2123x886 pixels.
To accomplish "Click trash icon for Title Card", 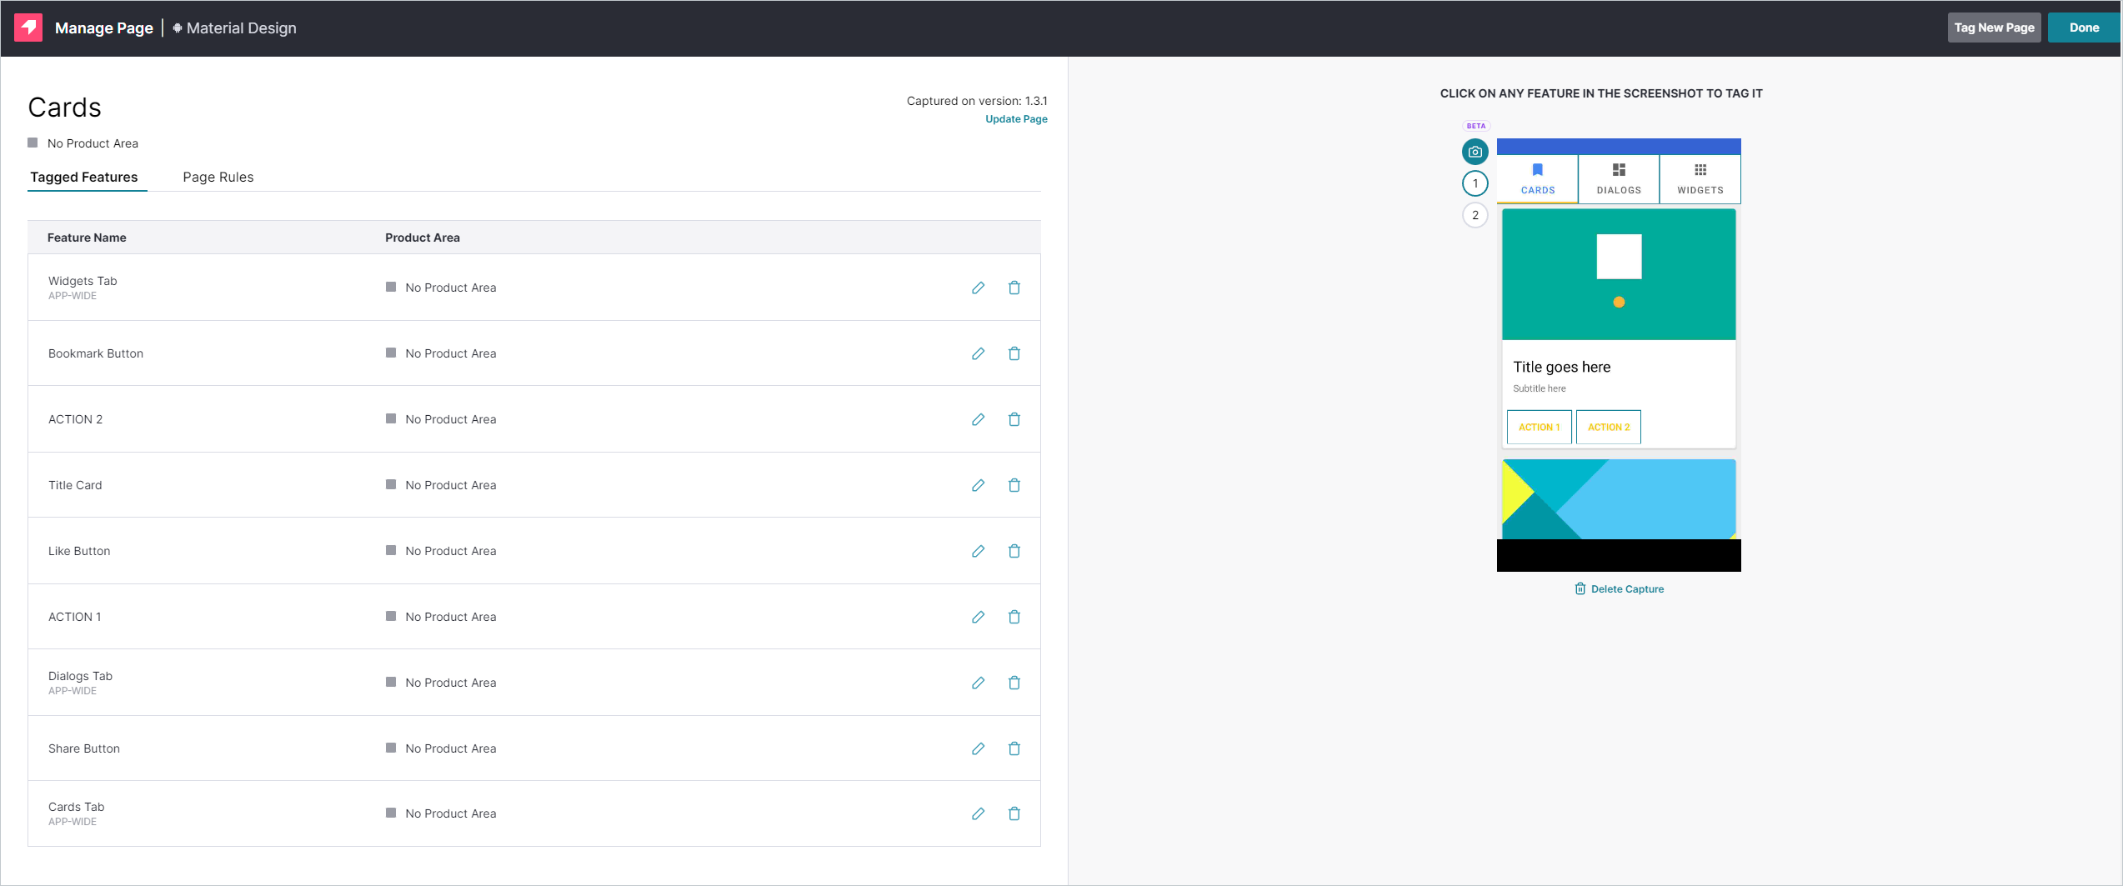I will point(1014,485).
